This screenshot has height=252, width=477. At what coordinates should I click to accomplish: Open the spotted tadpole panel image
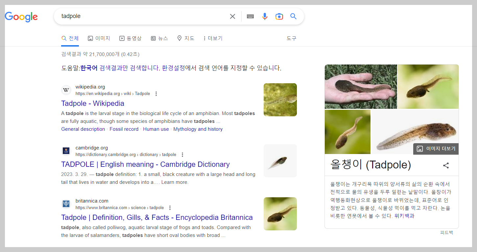point(415,132)
